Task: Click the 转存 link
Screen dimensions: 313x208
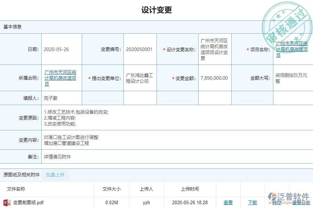Action: tap(277, 202)
